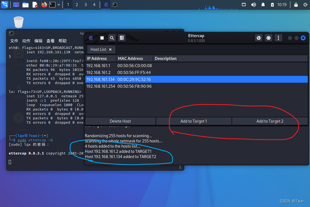
Task: Stop MITM attacks with the circle icon
Action: [268, 38]
